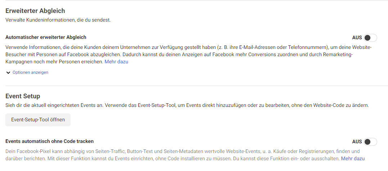This screenshot has width=388, height=171.
Task: Click the Erweiterter Abgleich section heading
Action: click(x=35, y=11)
